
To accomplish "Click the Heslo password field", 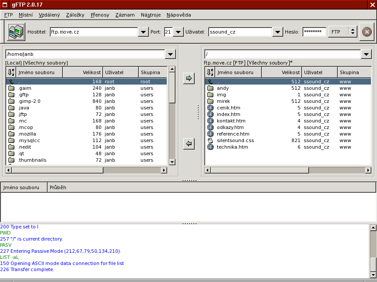I will click(x=314, y=32).
